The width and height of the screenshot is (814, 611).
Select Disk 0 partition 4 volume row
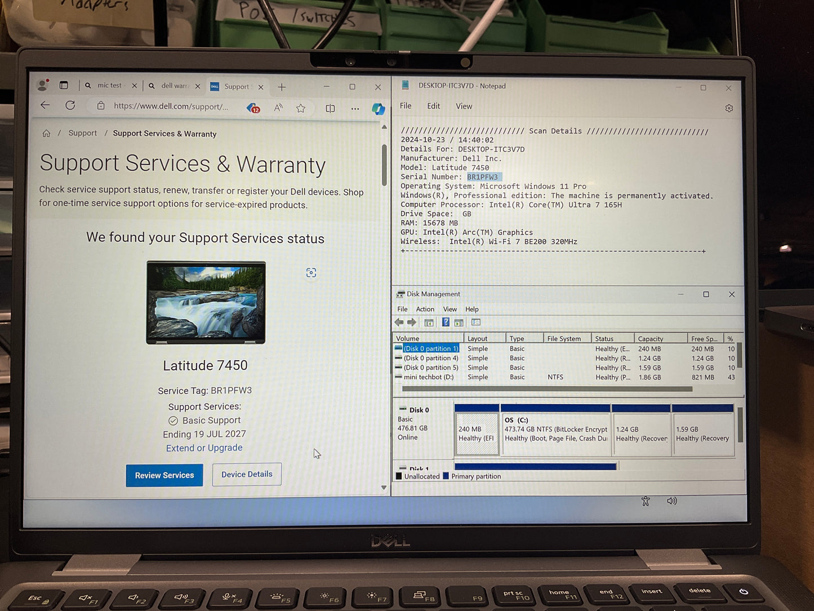[564, 358]
